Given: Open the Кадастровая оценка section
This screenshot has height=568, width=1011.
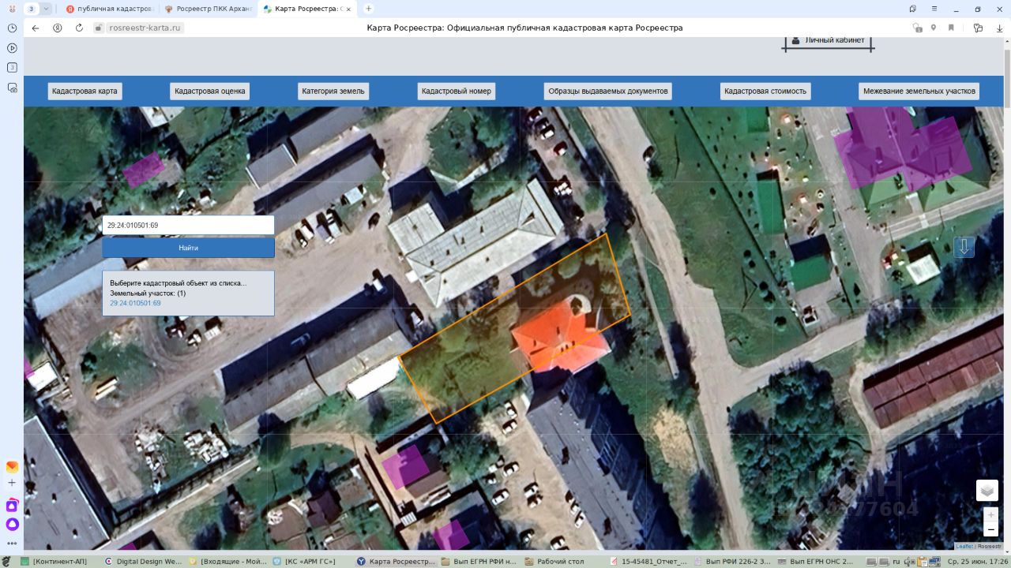Looking at the screenshot, I should 210,91.
